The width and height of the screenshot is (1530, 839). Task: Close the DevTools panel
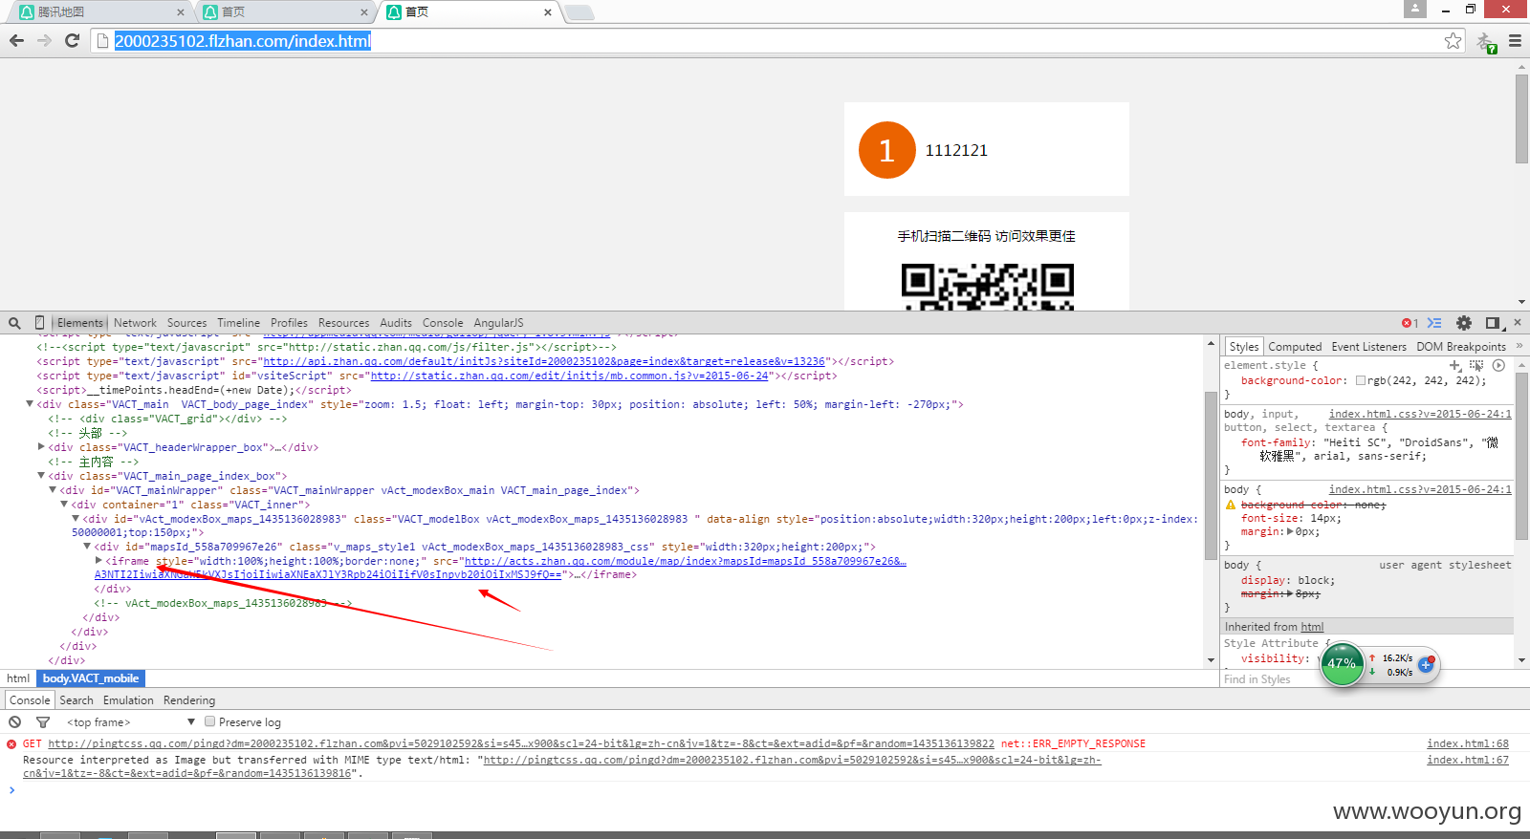[x=1518, y=323]
